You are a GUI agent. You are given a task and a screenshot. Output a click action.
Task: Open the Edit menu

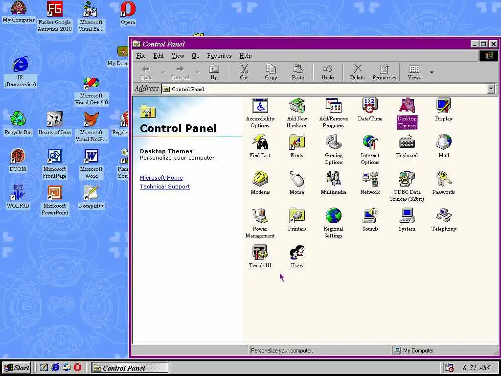click(x=159, y=56)
